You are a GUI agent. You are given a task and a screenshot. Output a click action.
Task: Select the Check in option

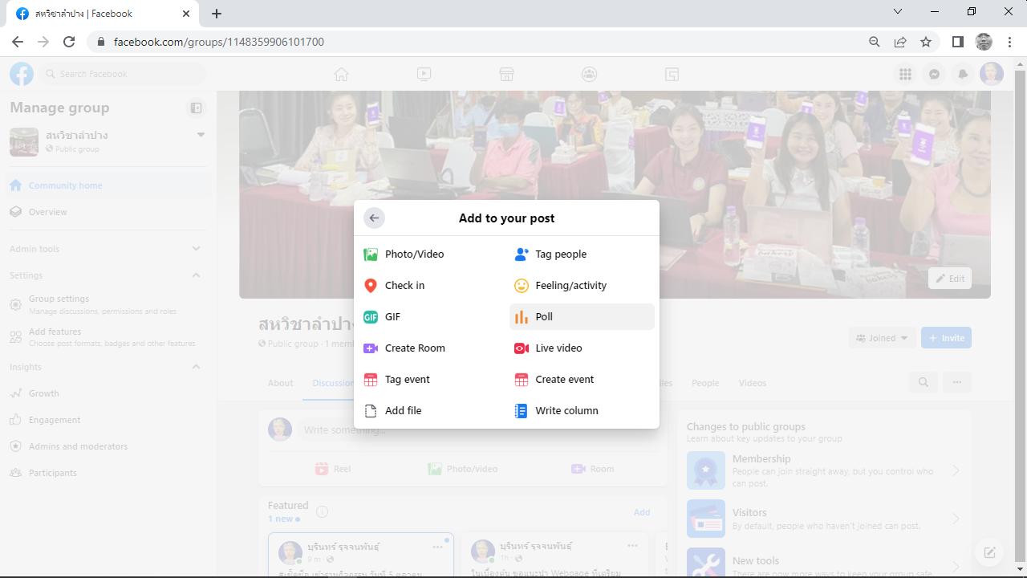pyautogui.click(x=432, y=286)
